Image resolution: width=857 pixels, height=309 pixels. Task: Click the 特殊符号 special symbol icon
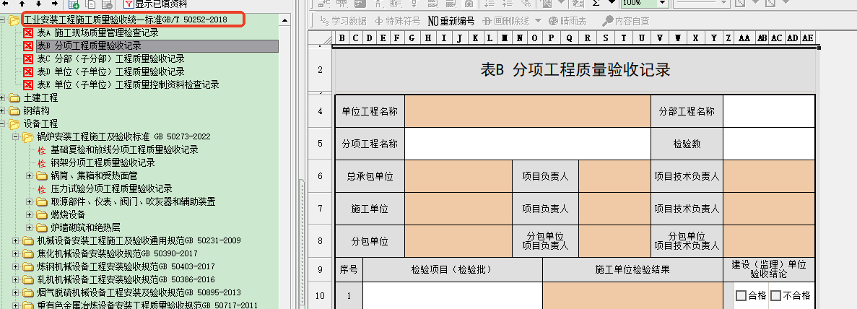tap(378, 21)
